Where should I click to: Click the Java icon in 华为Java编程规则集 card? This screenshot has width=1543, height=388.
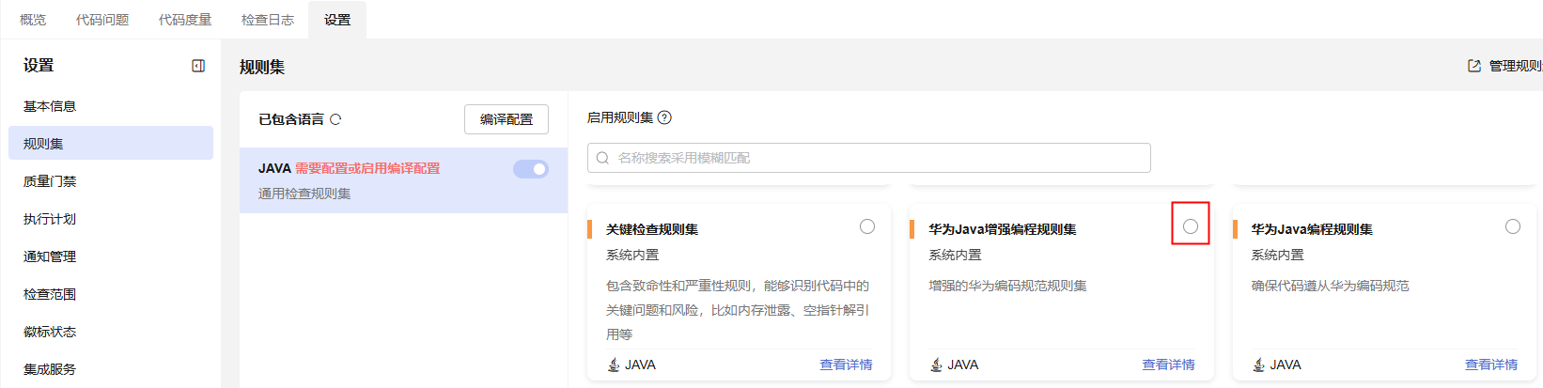(x=1258, y=365)
